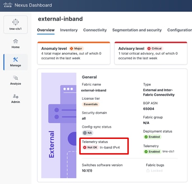Click the Critical advisory severity badge
The height and width of the screenshot is (184, 192).
[x=154, y=48]
